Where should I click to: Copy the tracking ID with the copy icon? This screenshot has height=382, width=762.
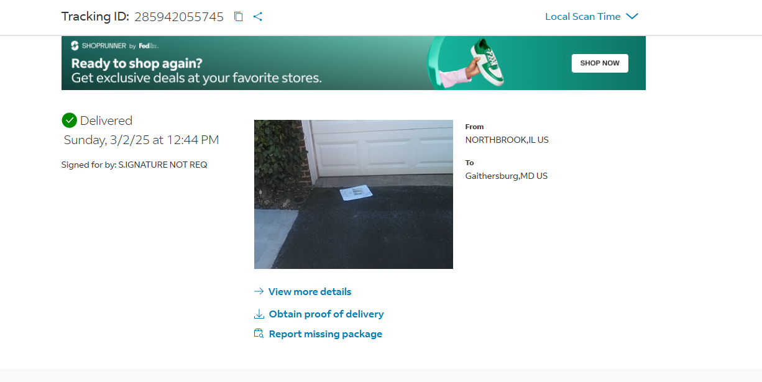[x=238, y=17]
